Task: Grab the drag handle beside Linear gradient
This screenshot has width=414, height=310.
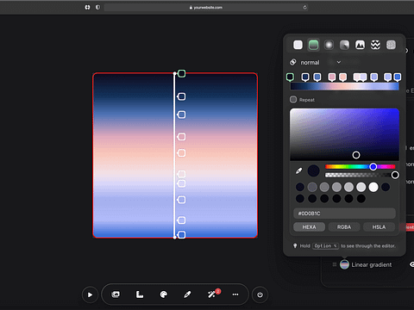Action: (335, 264)
